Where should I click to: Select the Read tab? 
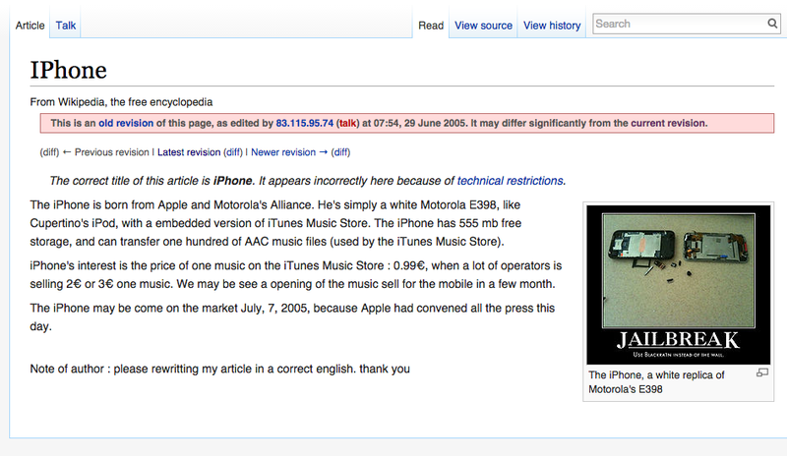[431, 26]
